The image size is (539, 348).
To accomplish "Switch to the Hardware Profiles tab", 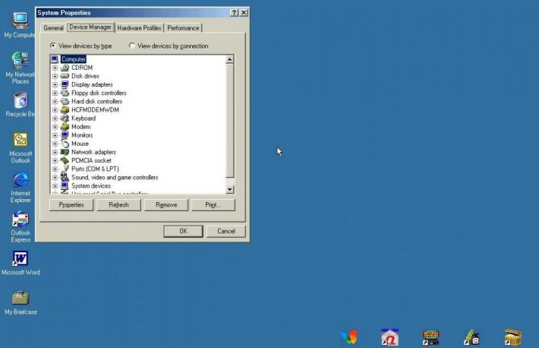I will pos(139,28).
